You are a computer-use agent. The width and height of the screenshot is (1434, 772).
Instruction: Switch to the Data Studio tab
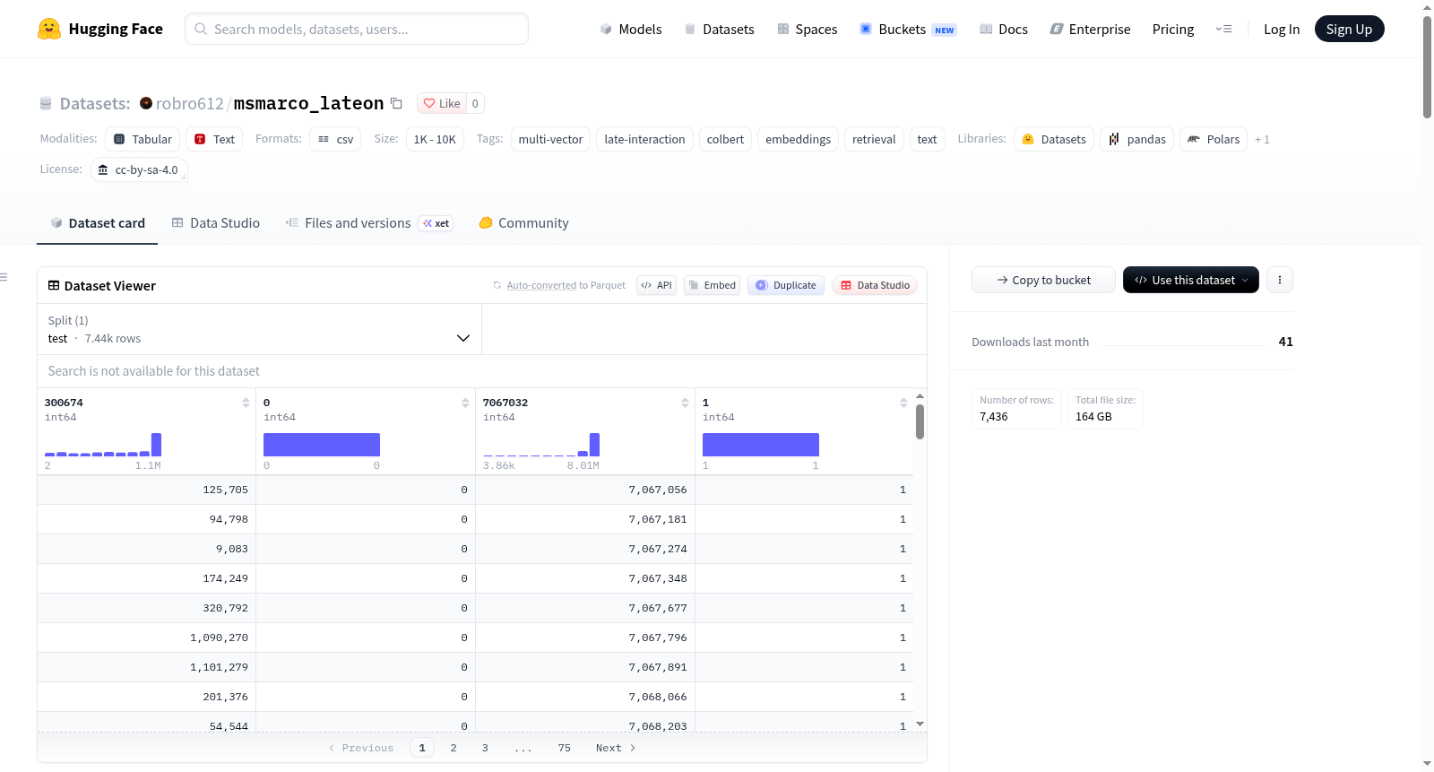[216, 223]
